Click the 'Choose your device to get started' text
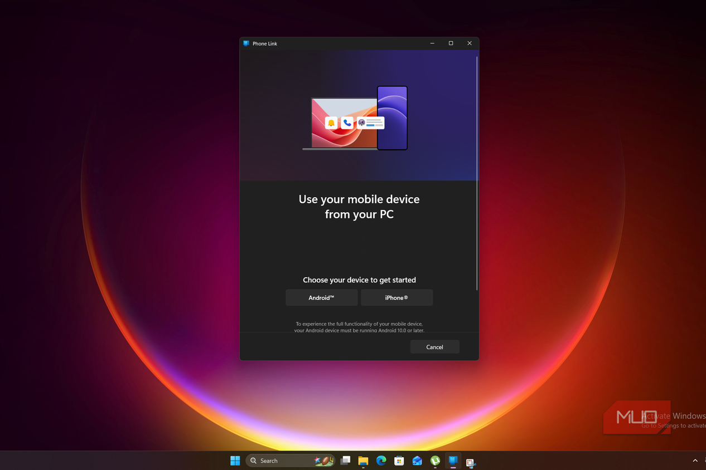 [x=359, y=280]
